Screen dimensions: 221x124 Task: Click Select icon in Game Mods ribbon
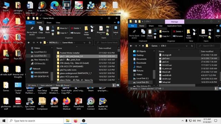pos(116,30)
